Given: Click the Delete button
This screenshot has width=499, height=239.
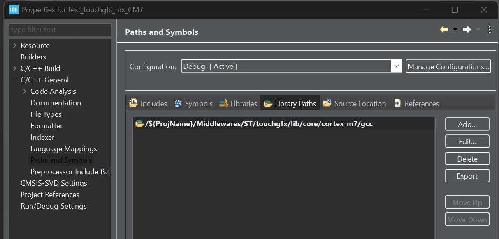Looking at the screenshot, I should pos(467,159).
